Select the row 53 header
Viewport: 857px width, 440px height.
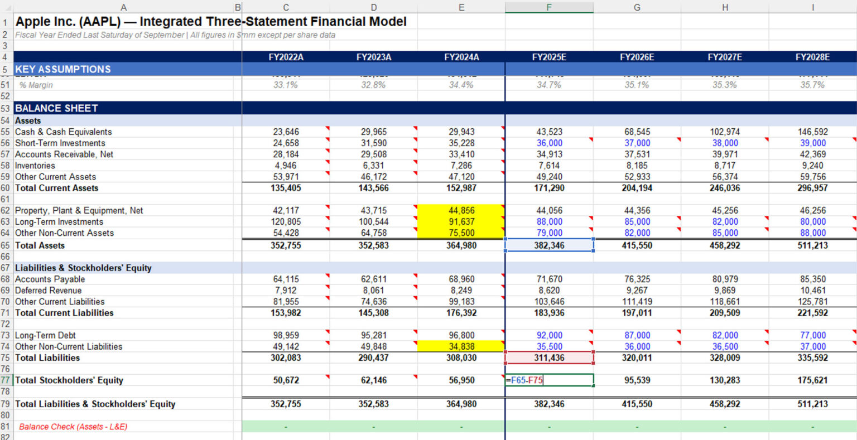[6, 108]
